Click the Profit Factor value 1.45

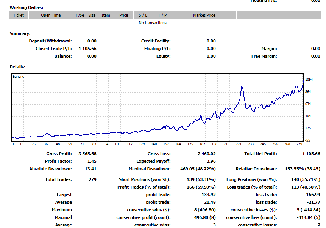[x=92, y=161]
